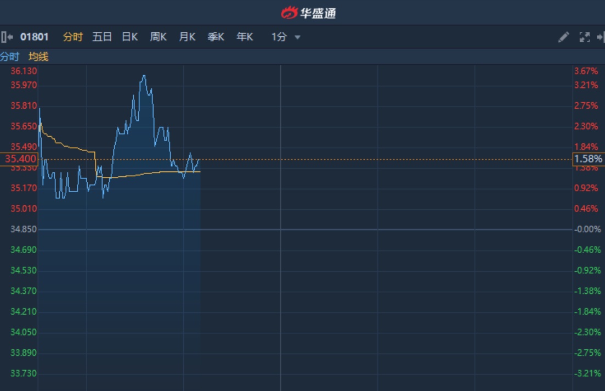Show the 月K chart
The height and width of the screenshot is (391, 605).
(x=187, y=37)
